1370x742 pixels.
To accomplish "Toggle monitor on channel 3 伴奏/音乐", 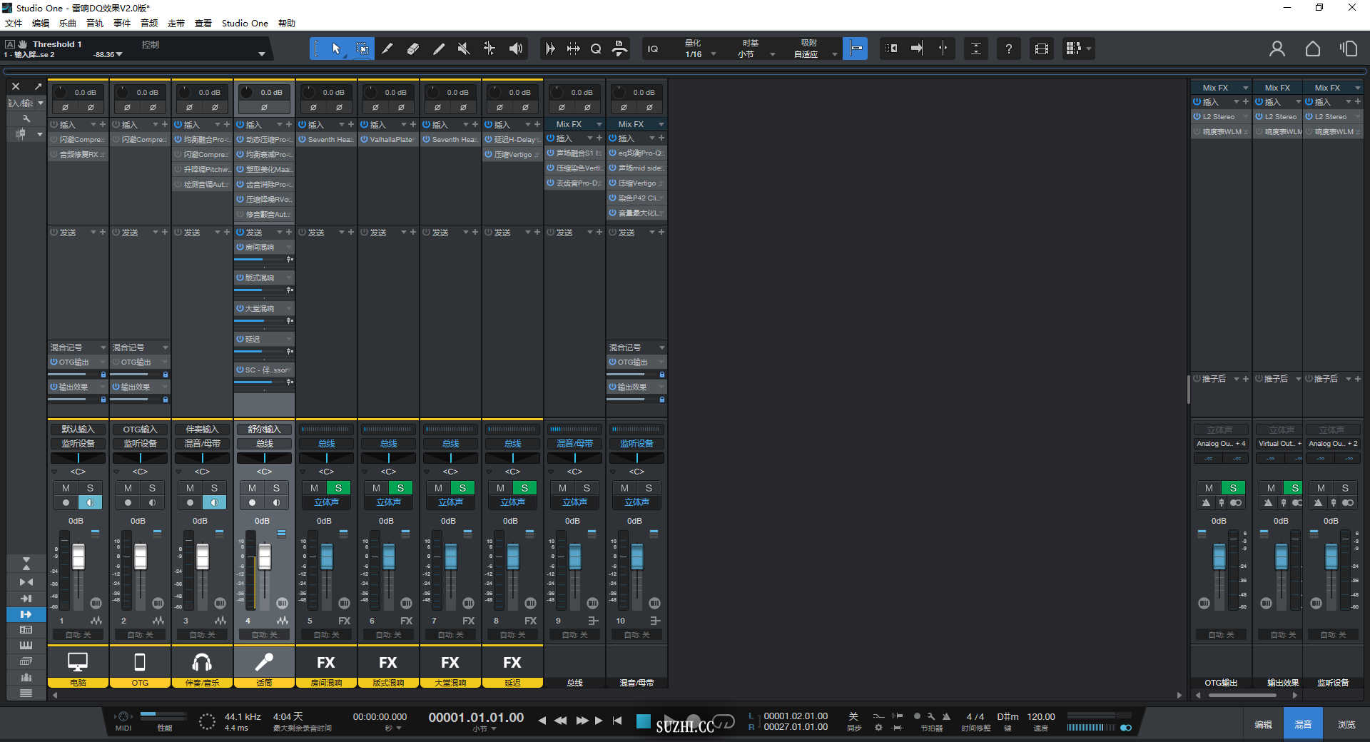I will 214,502.
